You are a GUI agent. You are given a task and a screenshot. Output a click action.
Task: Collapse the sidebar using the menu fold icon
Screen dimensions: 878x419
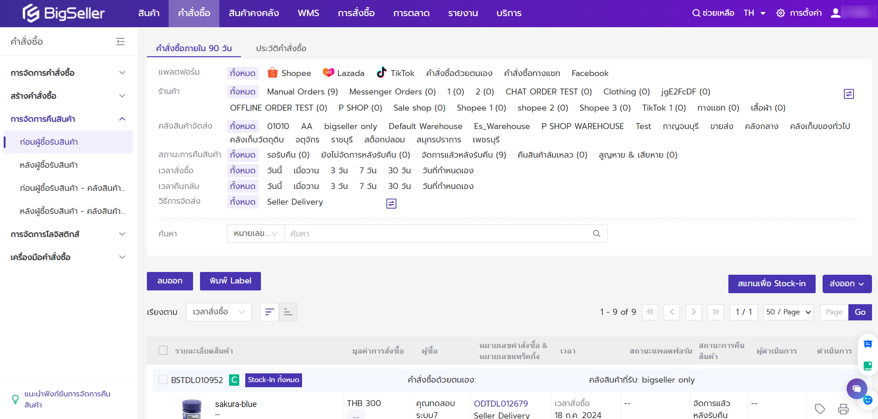(x=121, y=41)
